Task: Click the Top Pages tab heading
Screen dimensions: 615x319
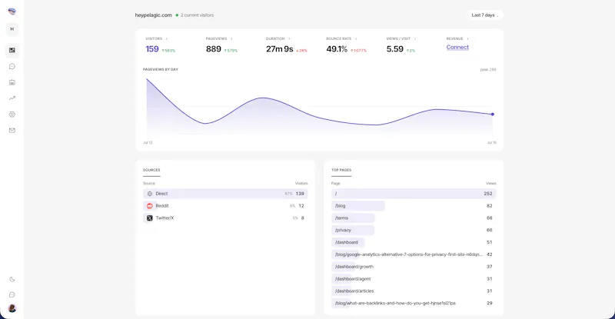Action: [341, 171]
